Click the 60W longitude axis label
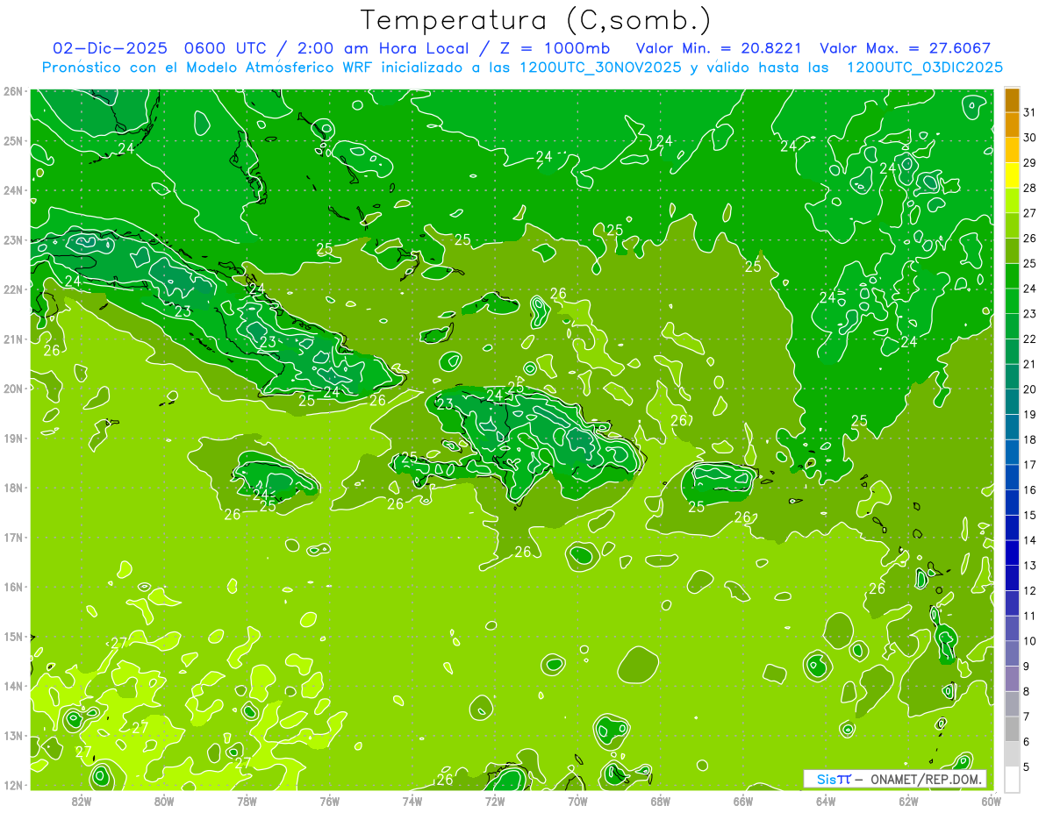This screenshot has width=1053, height=813. (x=991, y=800)
